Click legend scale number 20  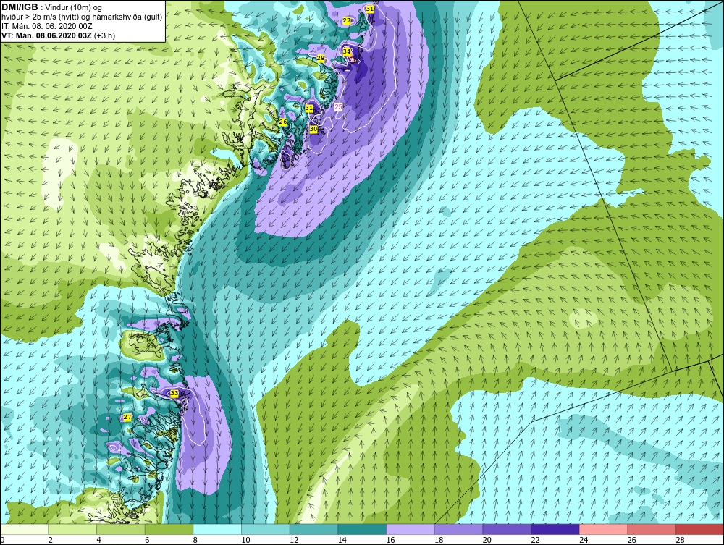click(487, 540)
